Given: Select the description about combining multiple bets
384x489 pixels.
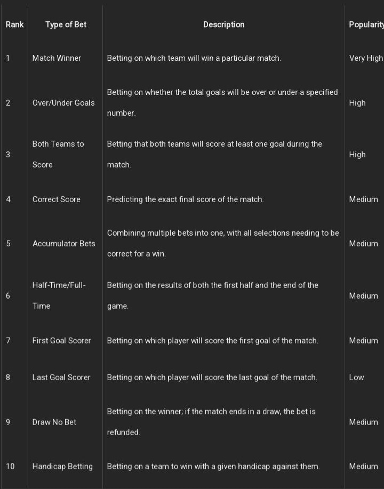Looking at the screenshot, I should click(223, 244).
